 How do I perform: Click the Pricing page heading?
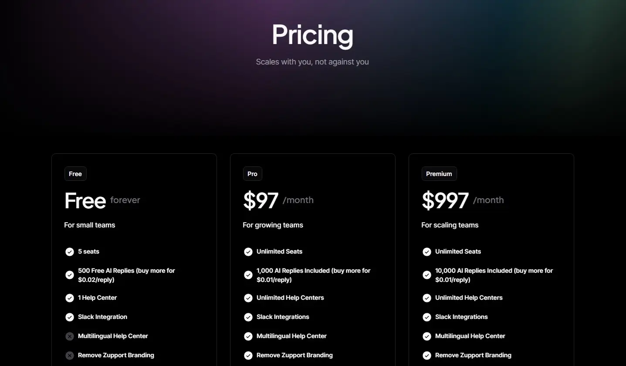[312, 35]
